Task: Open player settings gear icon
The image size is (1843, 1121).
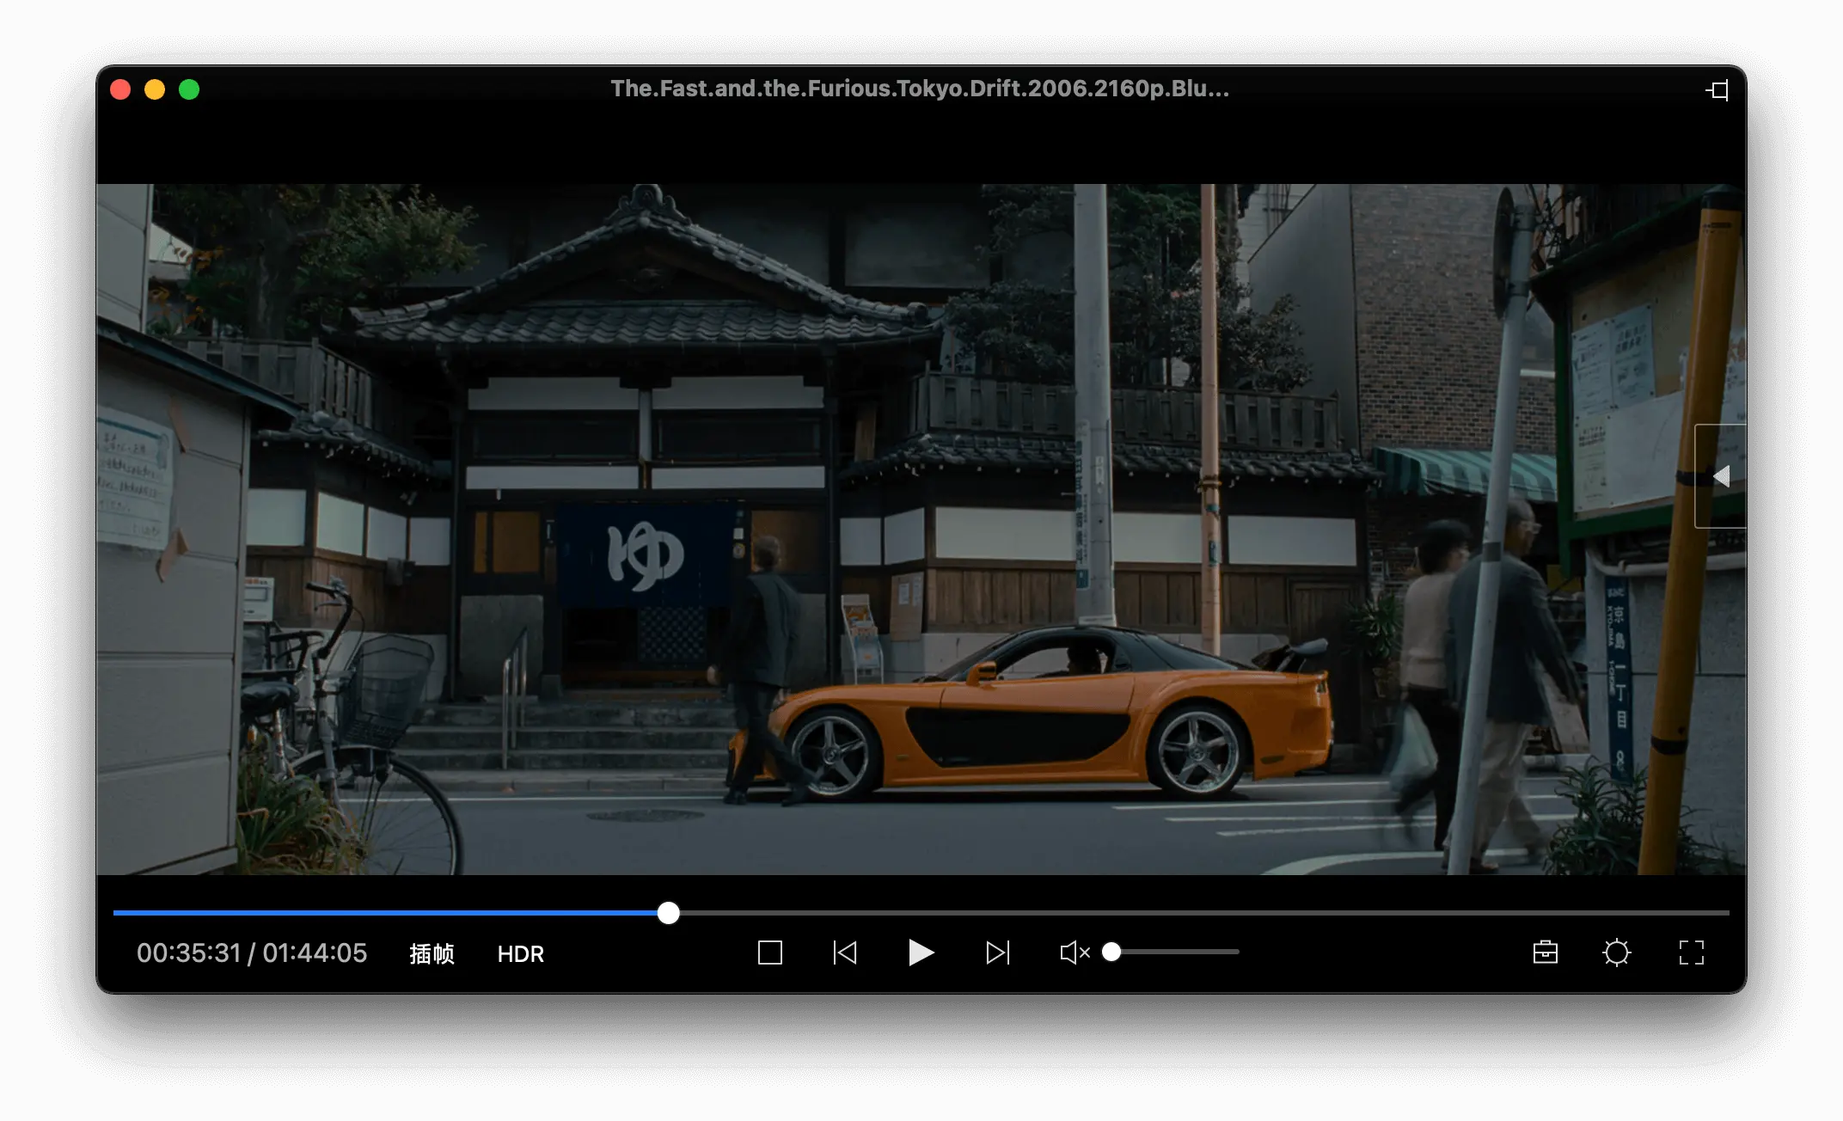Action: pos(1616,953)
